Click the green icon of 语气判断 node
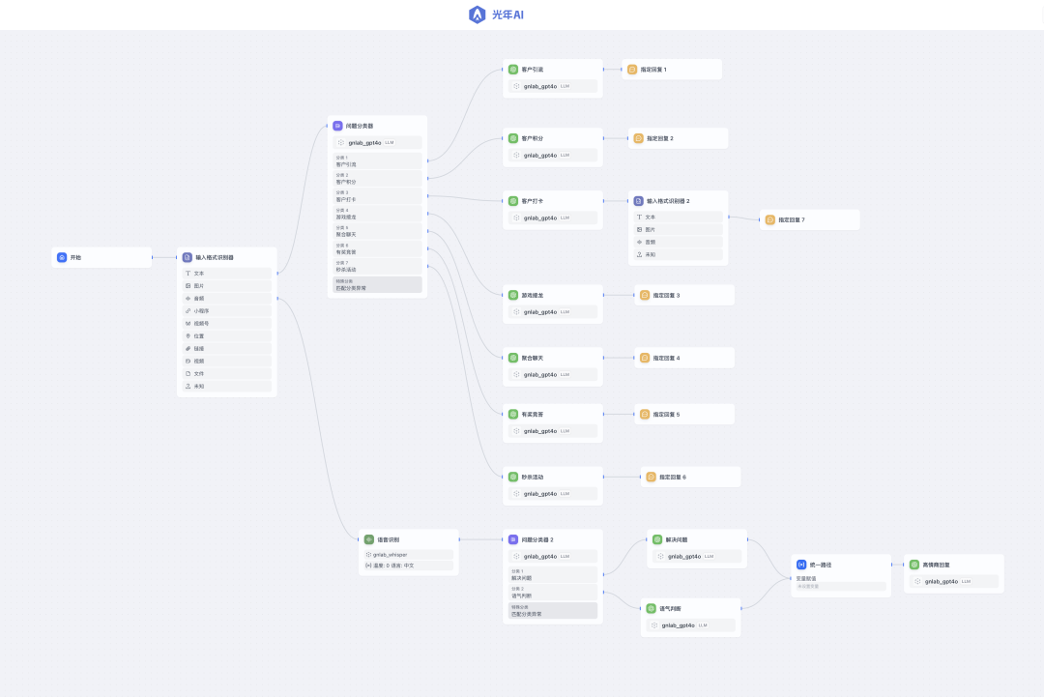The width and height of the screenshot is (1044, 697). tap(652, 608)
